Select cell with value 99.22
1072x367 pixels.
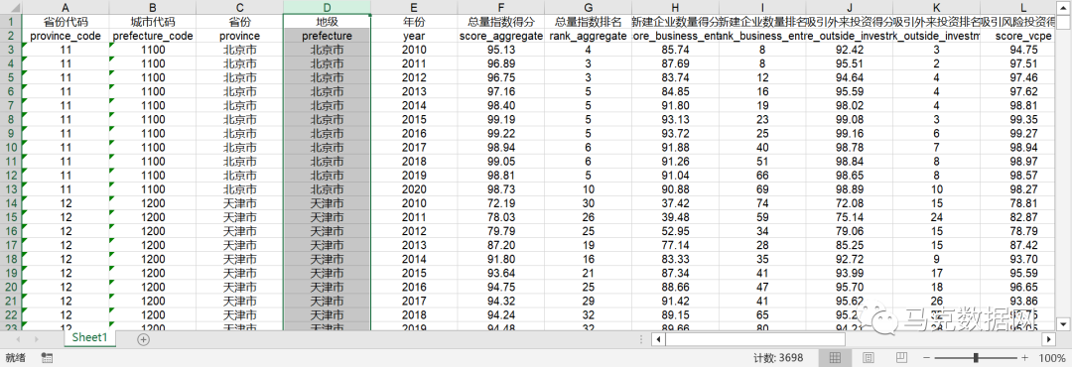pos(501,133)
